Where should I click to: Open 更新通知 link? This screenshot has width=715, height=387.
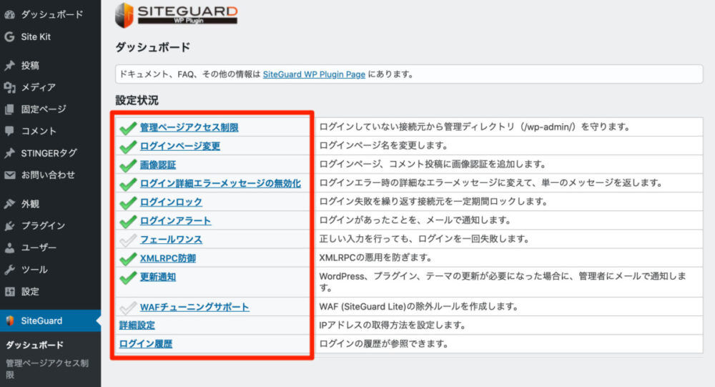click(158, 277)
